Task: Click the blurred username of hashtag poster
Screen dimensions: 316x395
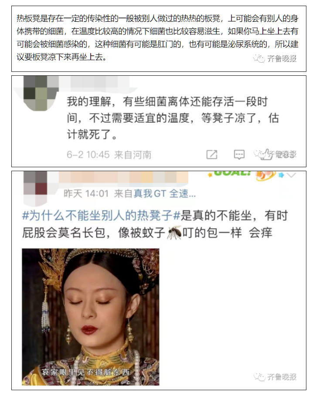Action: tap(124, 177)
